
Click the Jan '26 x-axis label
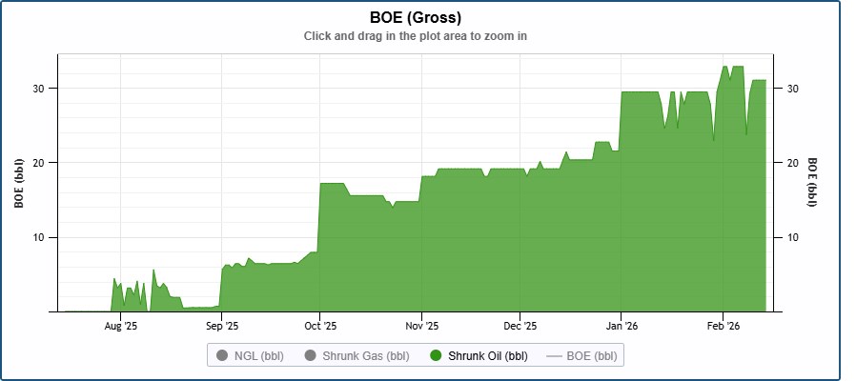[x=622, y=327]
